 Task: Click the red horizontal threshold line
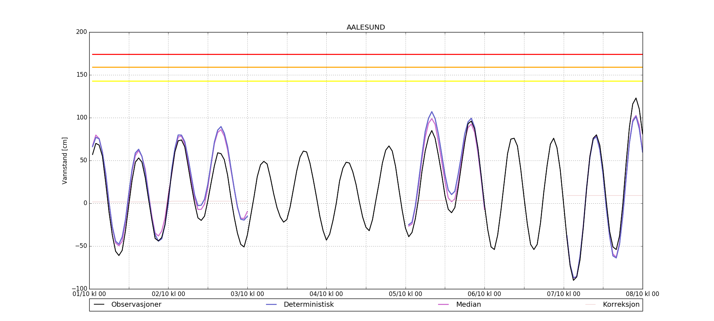[x=357, y=55]
